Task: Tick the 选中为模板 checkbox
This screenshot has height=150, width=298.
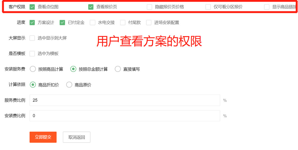Action: pyautogui.click(x=32, y=54)
